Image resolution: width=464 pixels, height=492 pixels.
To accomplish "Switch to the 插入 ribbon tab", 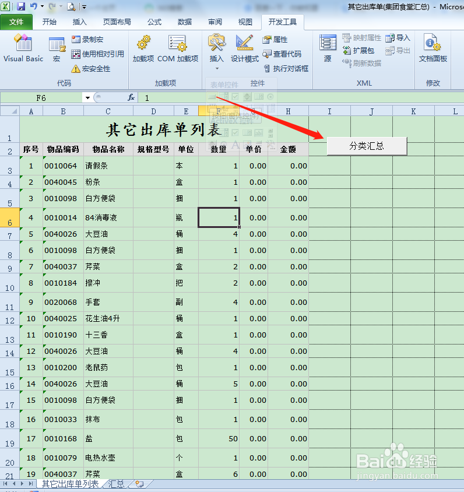I will point(79,22).
